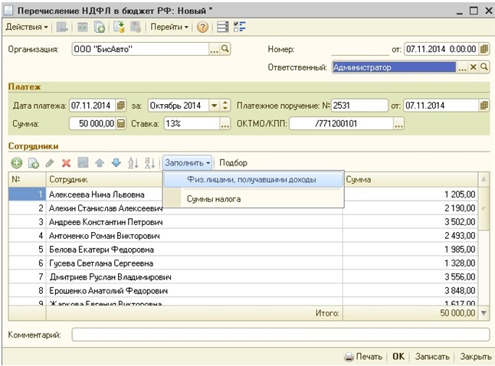Clear the Ответственный field with X
The height and width of the screenshot is (366, 495).
pos(473,67)
